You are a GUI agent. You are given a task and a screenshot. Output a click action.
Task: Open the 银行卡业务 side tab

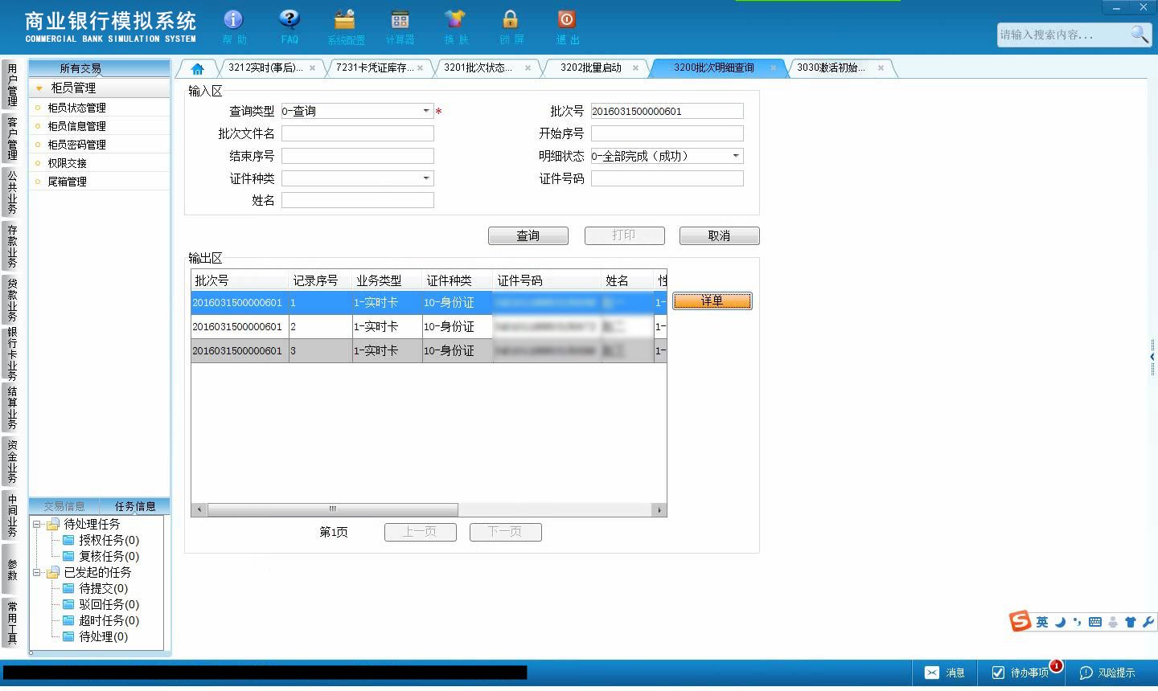click(11, 354)
